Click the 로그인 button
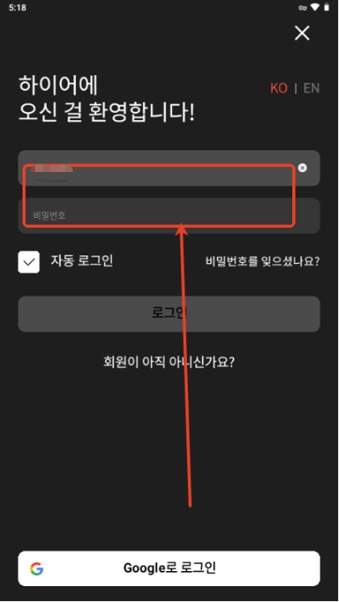Viewport: 339px width, 602px height. pyautogui.click(x=169, y=314)
